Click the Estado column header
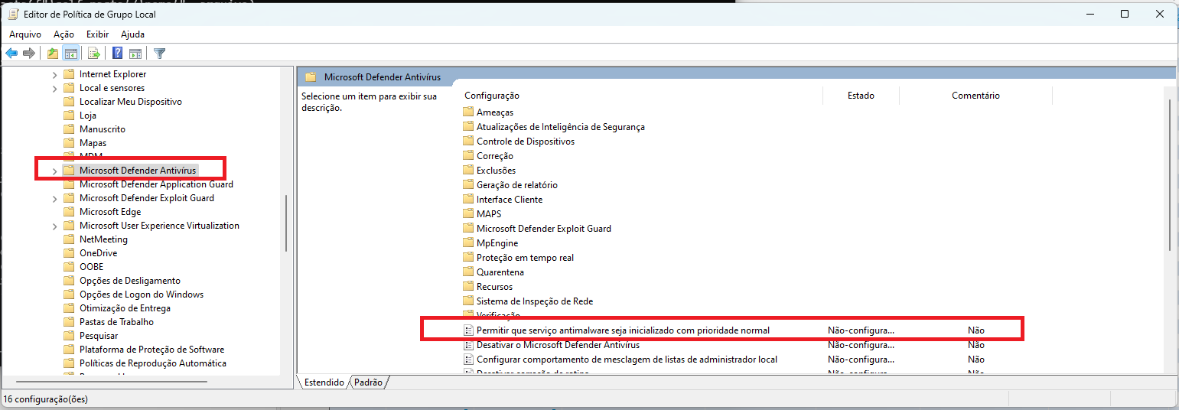 pyautogui.click(x=861, y=96)
